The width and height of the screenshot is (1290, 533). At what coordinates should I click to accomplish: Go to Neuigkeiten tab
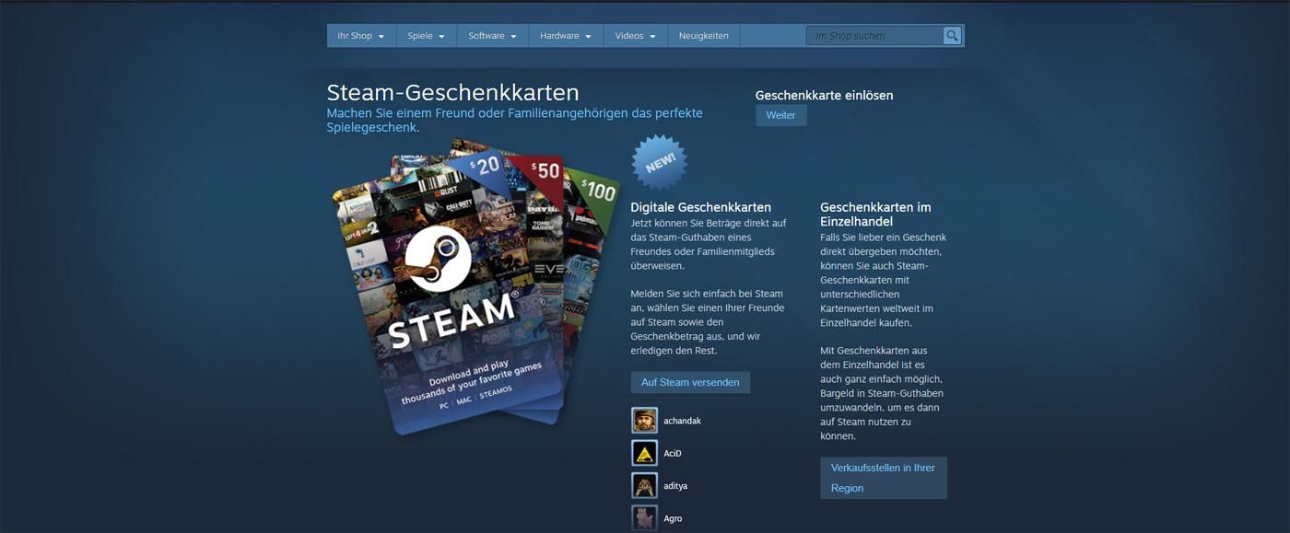[x=704, y=36]
